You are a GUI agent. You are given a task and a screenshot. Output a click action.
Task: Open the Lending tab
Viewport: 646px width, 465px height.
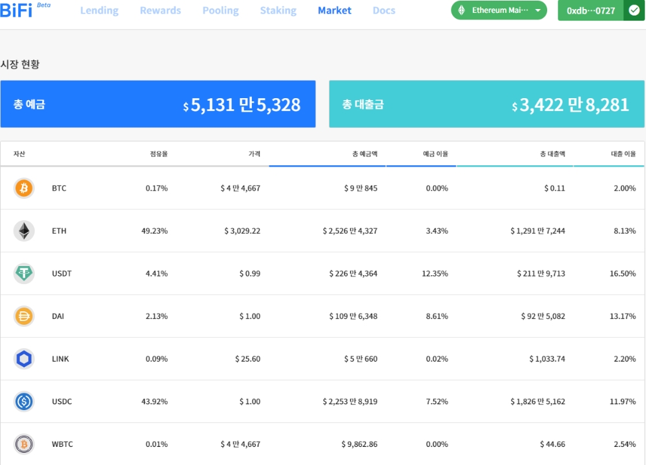tap(99, 10)
